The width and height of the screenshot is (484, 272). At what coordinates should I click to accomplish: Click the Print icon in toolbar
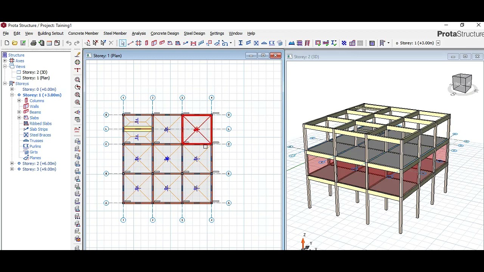pos(33,43)
